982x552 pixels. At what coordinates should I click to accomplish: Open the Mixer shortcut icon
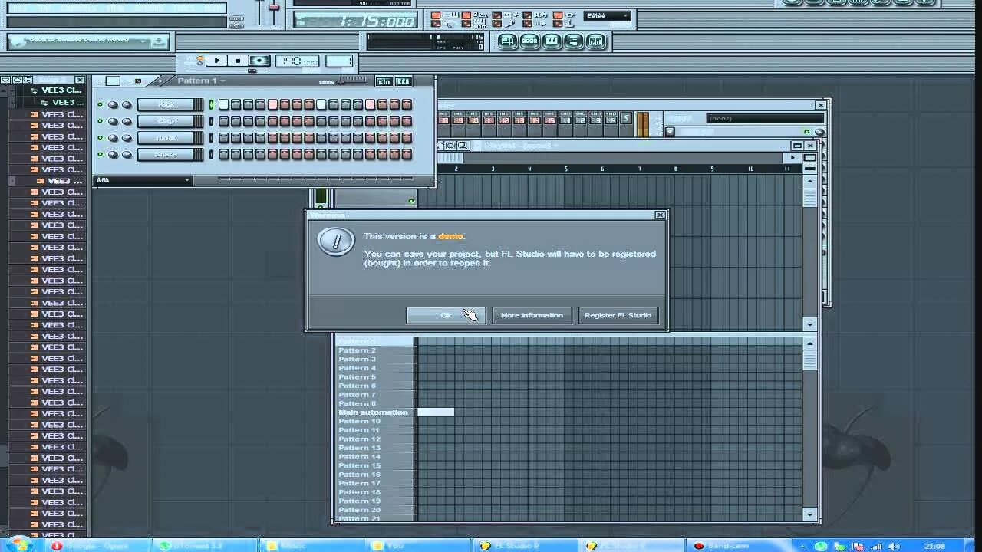[596, 41]
